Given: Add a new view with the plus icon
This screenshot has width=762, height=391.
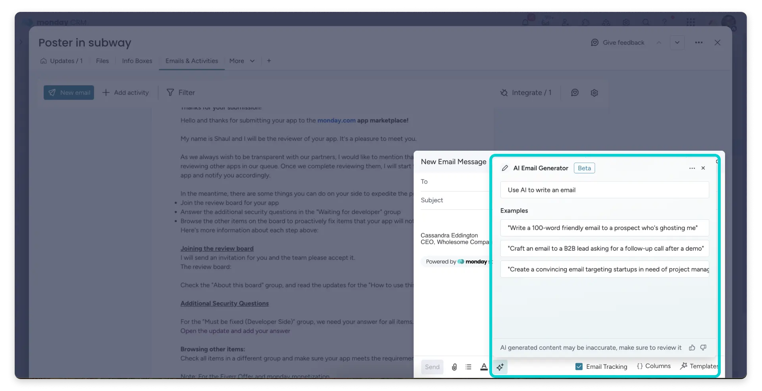Looking at the screenshot, I should tap(269, 61).
